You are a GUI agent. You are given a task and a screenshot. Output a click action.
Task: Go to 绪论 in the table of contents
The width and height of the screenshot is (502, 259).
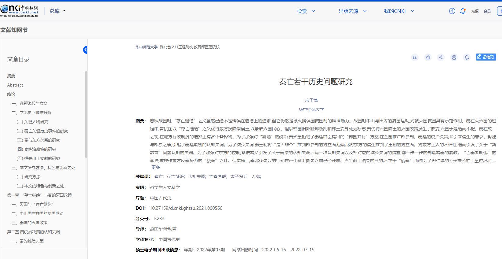tap(11, 94)
